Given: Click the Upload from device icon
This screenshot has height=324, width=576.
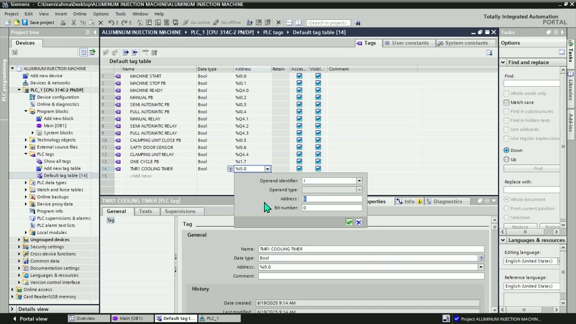Looking at the screenshot, I should click(157, 22).
